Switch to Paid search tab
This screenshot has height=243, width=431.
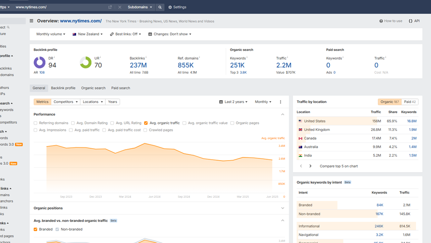[x=121, y=88]
